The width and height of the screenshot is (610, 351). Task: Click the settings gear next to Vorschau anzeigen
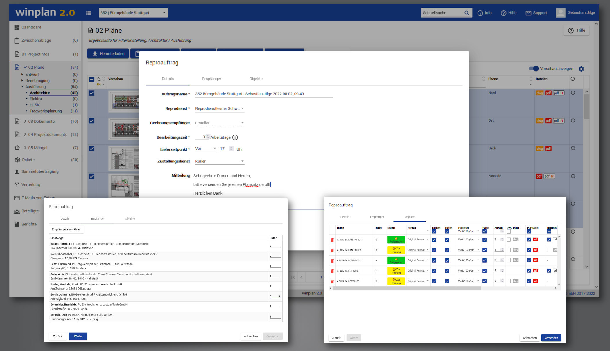click(581, 69)
